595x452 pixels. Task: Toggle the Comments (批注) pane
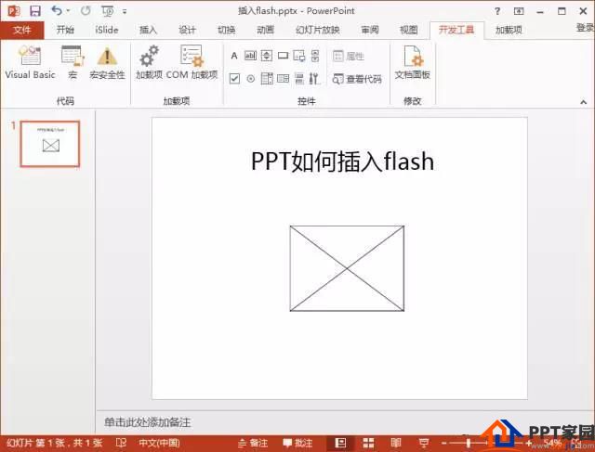(x=297, y=443)
